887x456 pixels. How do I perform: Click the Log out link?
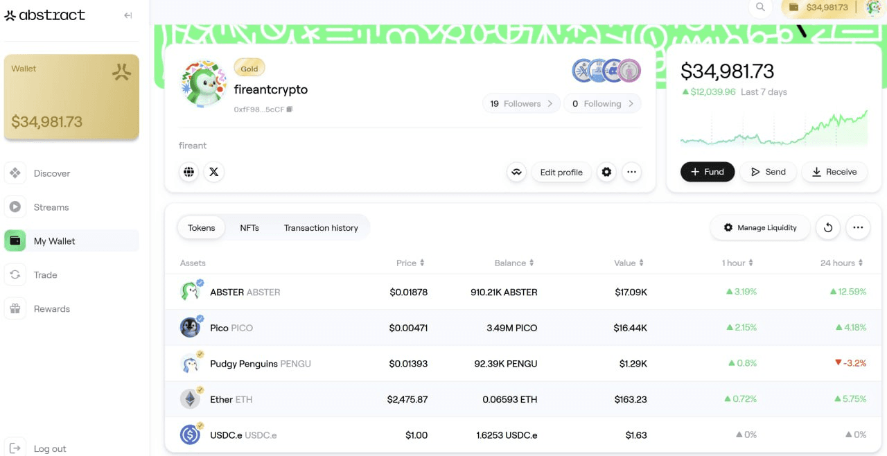[37, 448]
